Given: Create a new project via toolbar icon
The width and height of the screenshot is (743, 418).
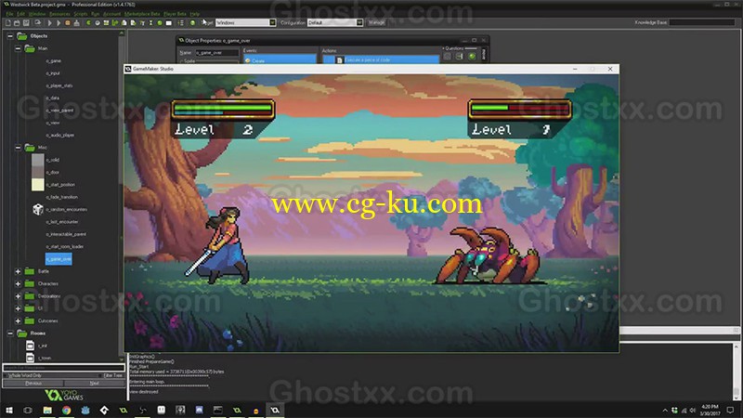Looking at the screenshot, I should click(x=8, y=22).
